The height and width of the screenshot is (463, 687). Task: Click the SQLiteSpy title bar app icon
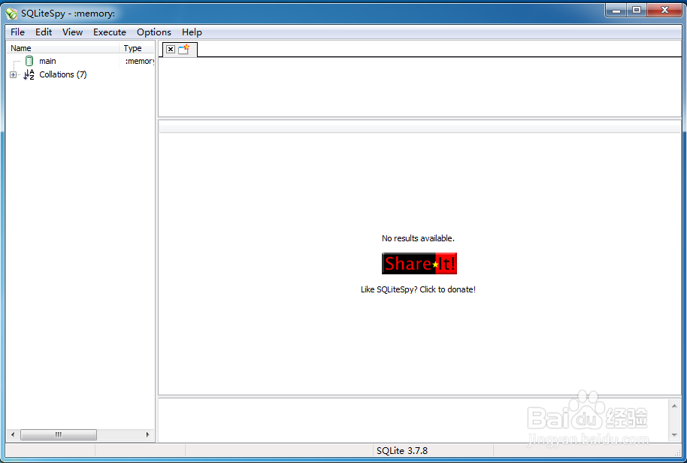click(11, 14)
